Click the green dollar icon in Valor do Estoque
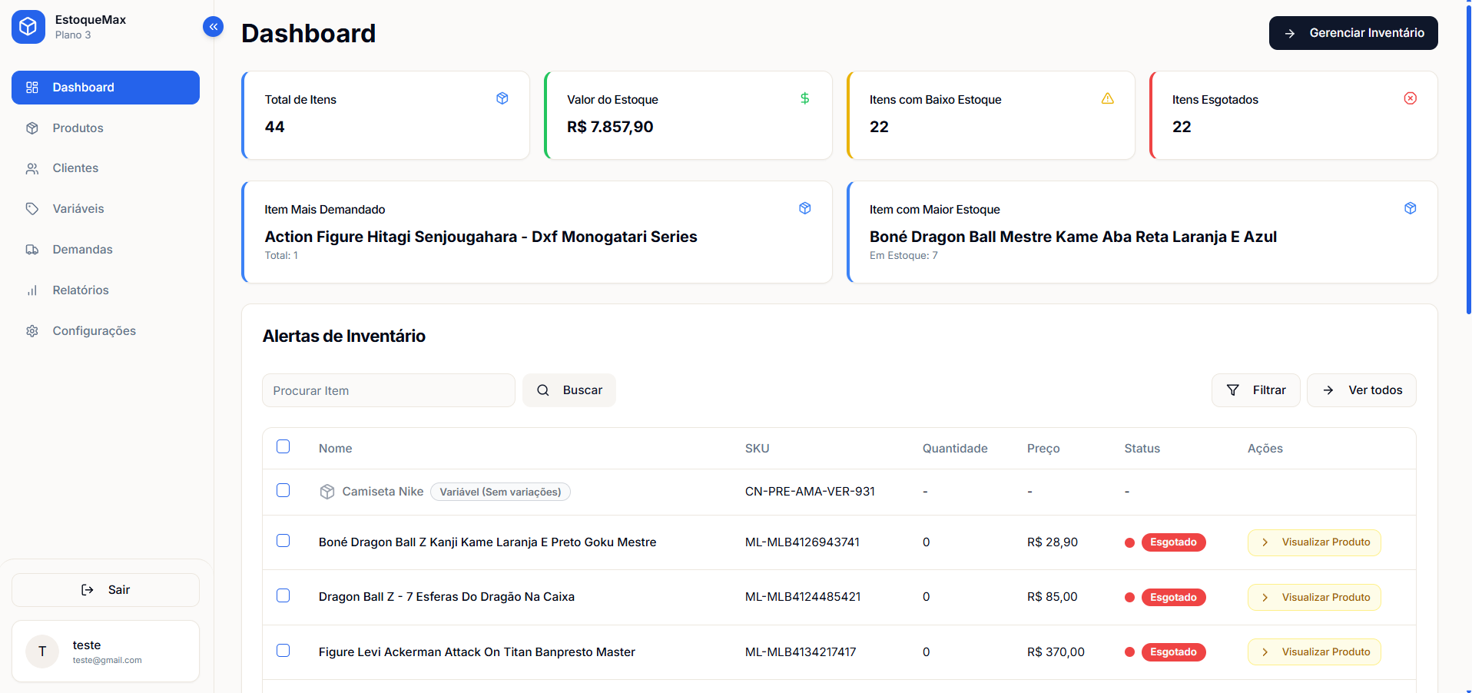The height and width of the screenshot is (693, 1472). click(x=804, y=98)
